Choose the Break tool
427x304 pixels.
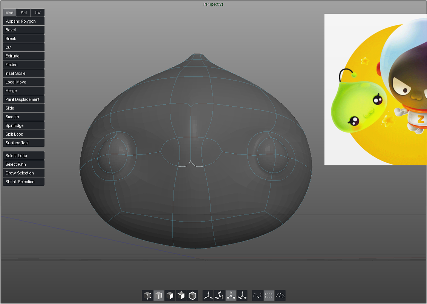24,39
